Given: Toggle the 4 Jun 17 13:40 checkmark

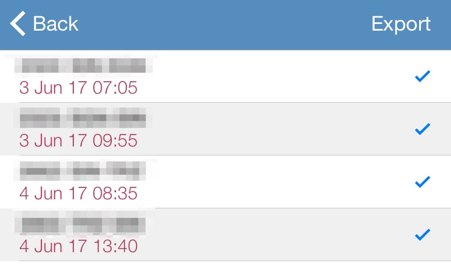Looking at the screenshot, I should click(423, 234).
